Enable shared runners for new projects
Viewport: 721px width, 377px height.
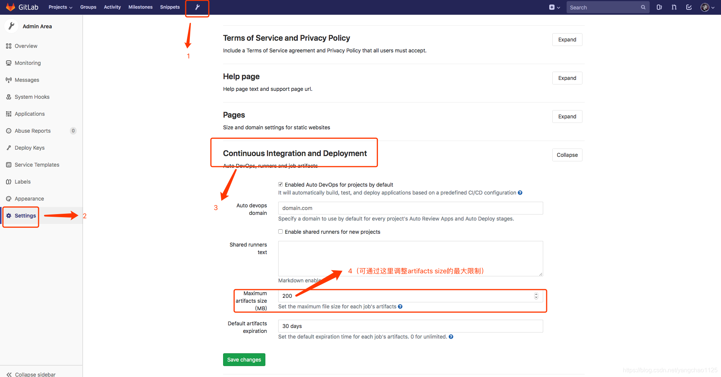coord(280,231)
